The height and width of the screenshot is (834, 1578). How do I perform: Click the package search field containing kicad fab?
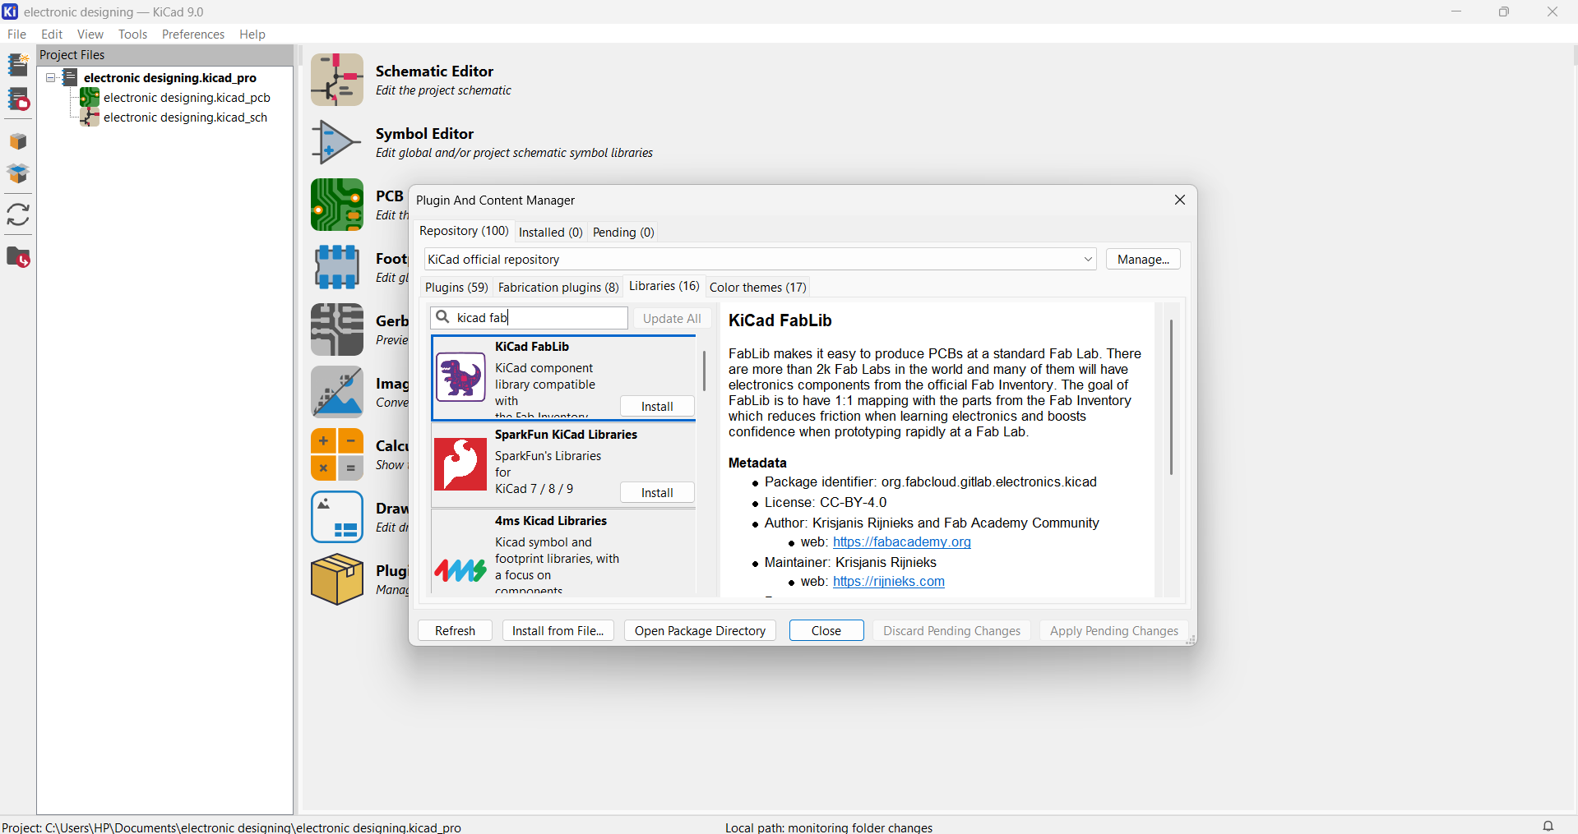click(530, 318)
